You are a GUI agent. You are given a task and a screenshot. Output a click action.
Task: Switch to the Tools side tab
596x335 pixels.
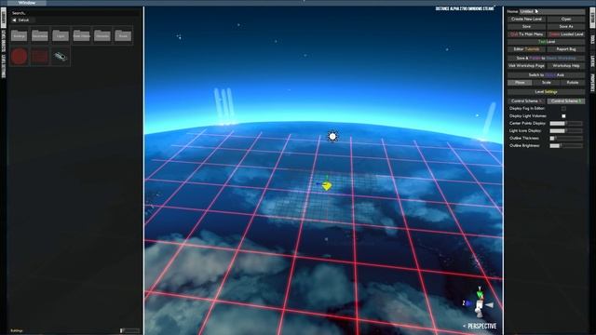click(592, 40)
